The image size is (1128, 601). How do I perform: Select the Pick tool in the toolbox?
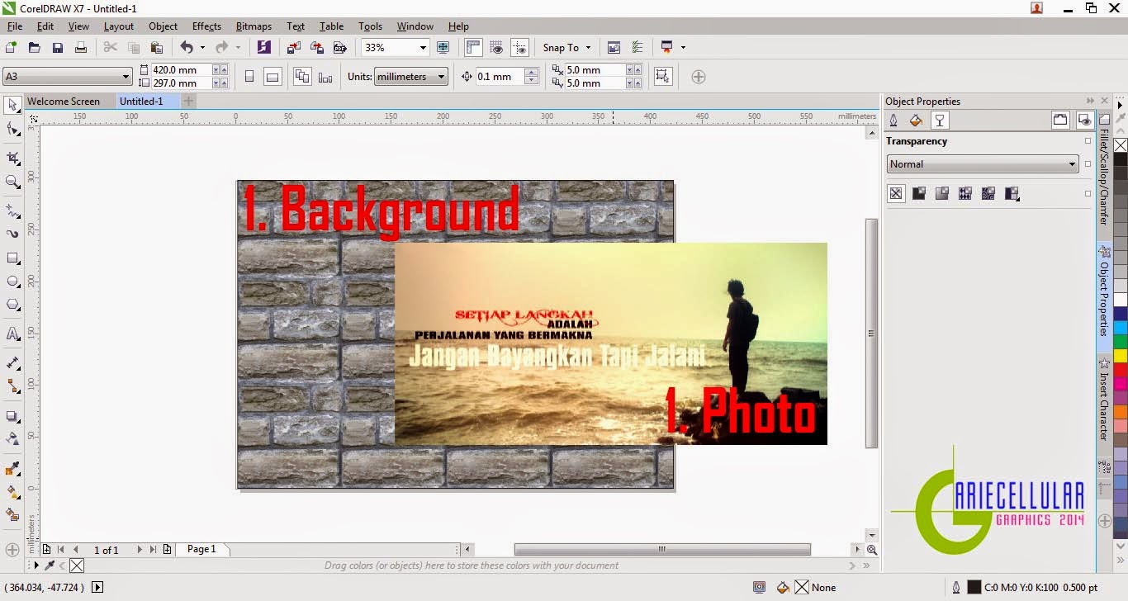[12, 105]
